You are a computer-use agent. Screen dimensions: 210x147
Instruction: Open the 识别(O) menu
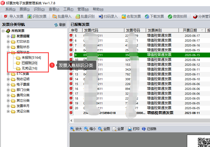[x=39, y=9]
